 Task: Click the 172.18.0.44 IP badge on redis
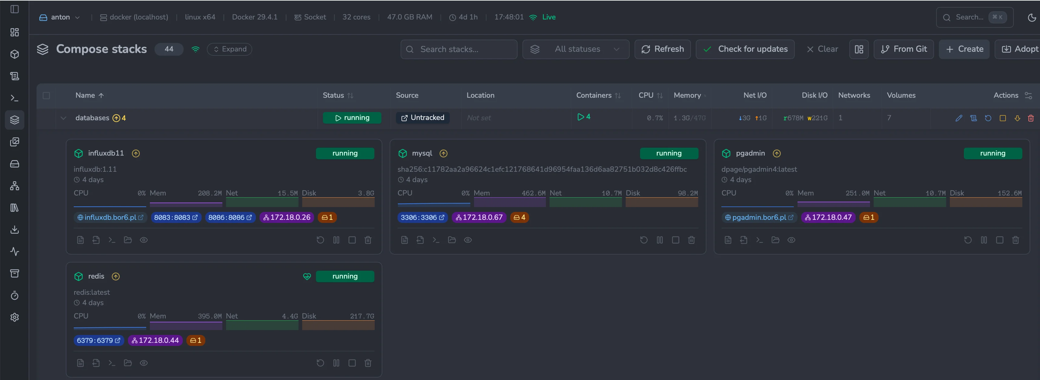(x=155, y=340)
